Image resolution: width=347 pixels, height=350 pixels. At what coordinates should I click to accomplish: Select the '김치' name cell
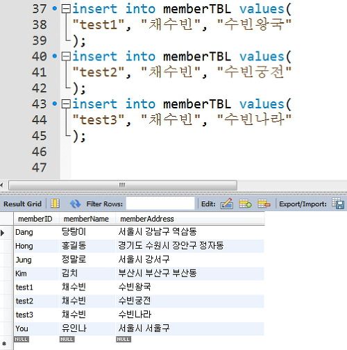(87, 274)
